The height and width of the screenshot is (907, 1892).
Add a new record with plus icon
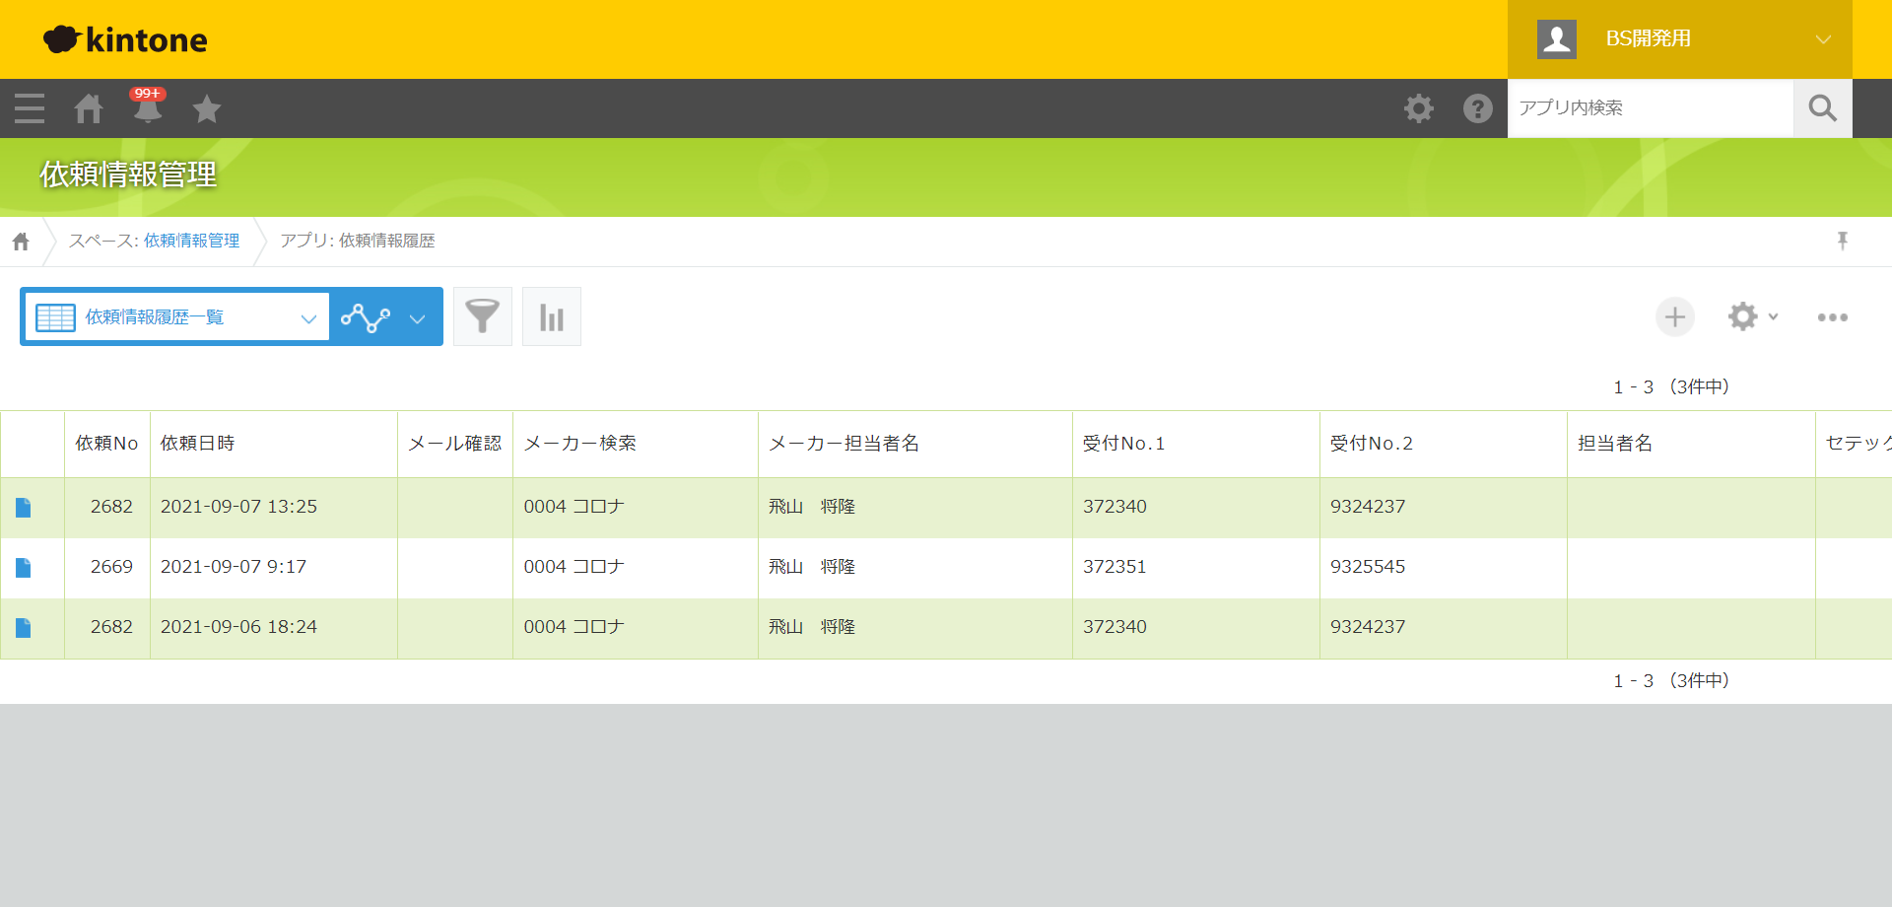point(1674,316)
